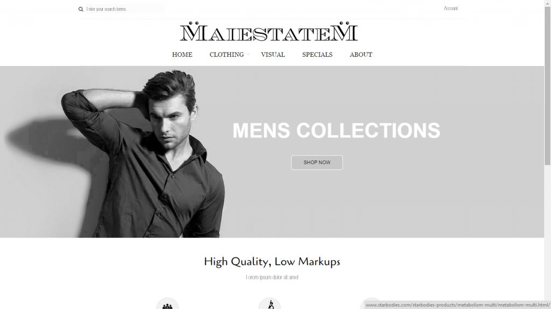Click the MaiestateM logo
The image size is (551, 309).
click(269, 32)
